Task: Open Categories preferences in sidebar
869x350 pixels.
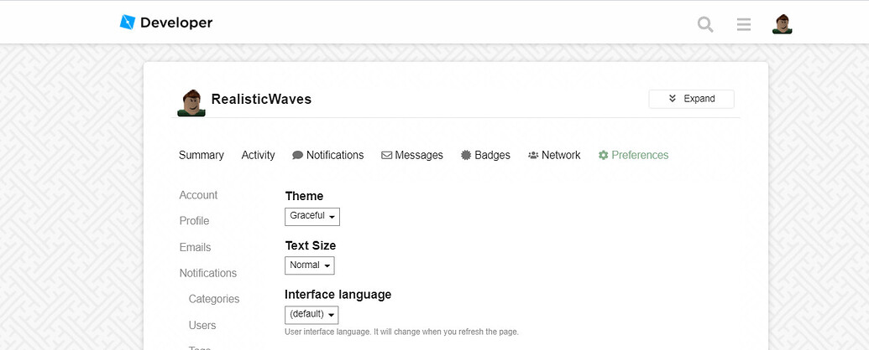Action: 214,299
